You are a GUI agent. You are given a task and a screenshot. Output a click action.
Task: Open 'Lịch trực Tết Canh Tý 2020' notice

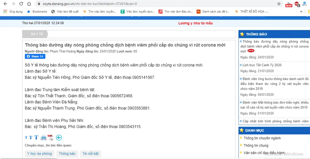coord(262,65)
